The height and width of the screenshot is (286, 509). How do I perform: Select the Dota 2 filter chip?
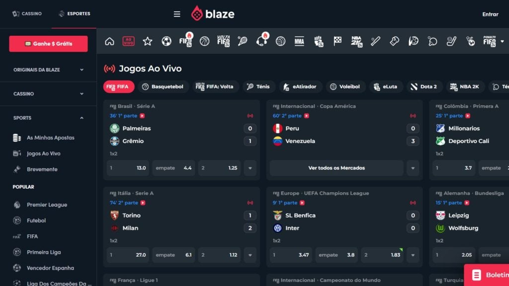pyautogui.click(x=424, y=86)
